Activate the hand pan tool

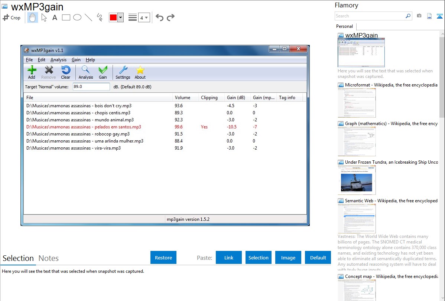(x=32, y=17)
